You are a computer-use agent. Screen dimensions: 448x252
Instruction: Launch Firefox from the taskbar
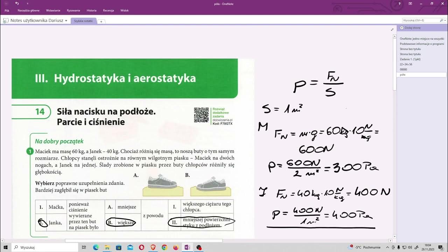click(x=176, y=247)
